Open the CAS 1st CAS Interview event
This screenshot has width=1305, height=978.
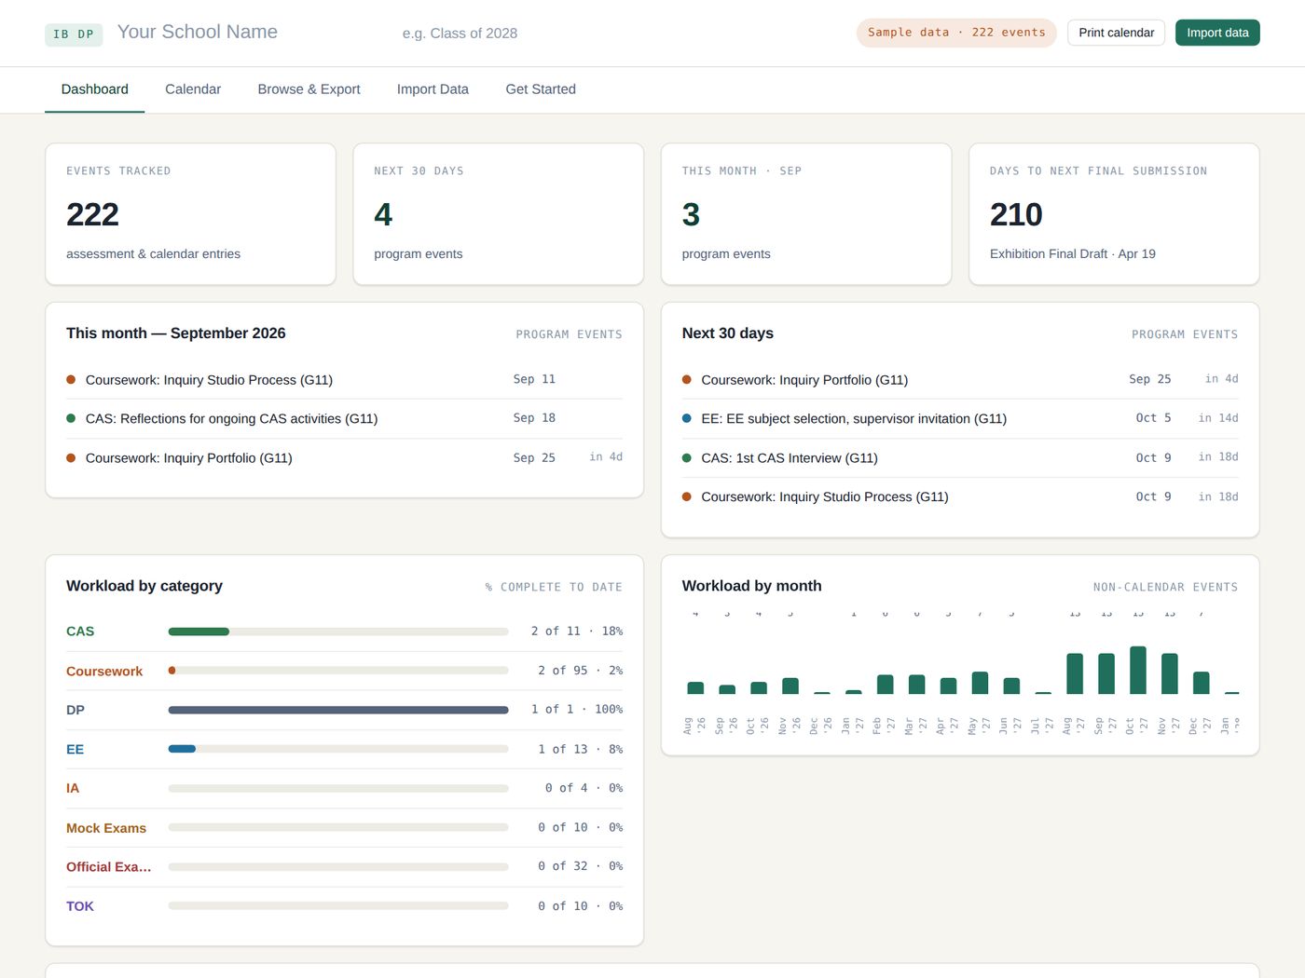pos(960,458)
